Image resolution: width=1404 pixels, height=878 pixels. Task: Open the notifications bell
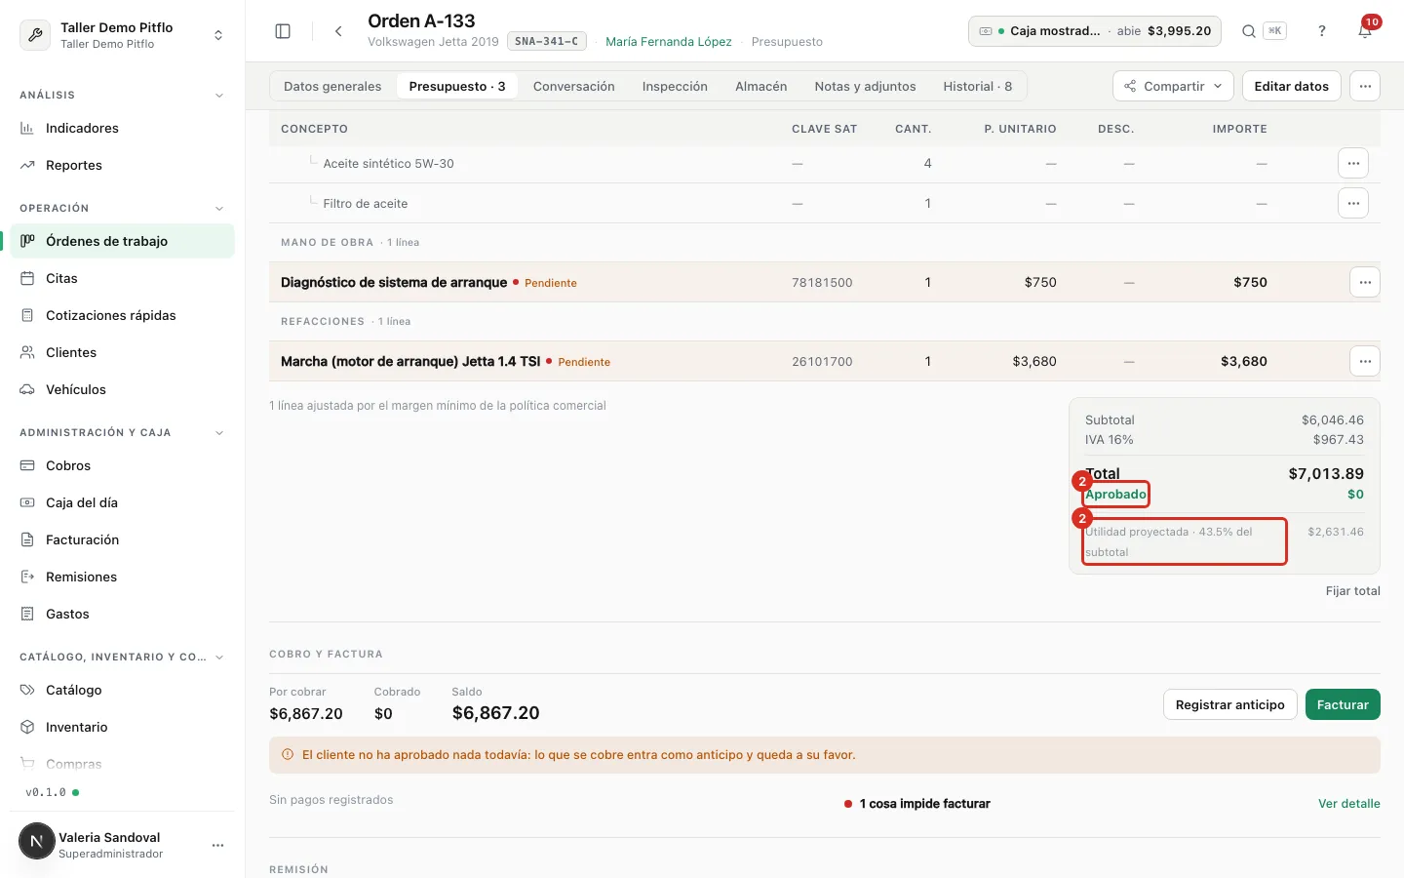tap(1365, 31)
